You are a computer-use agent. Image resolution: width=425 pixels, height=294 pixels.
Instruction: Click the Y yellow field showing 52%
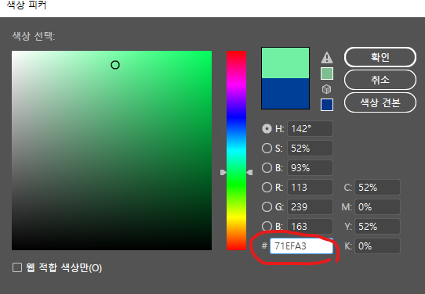pos(377,226)
